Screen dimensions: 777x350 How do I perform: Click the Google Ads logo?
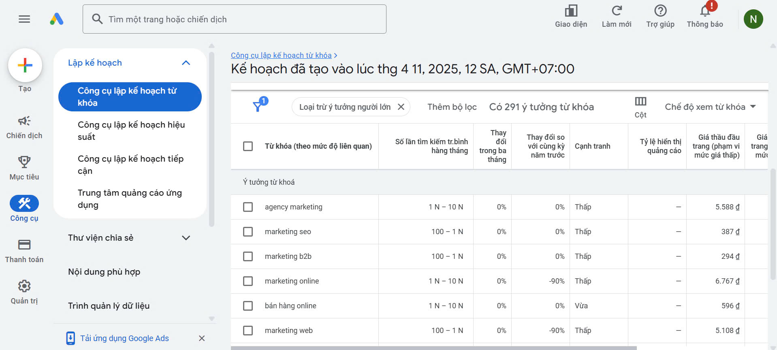pos(57,19)
